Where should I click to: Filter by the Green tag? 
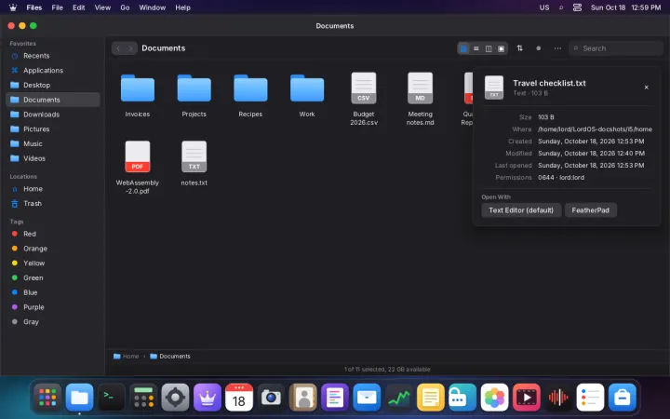click(52, 277)
